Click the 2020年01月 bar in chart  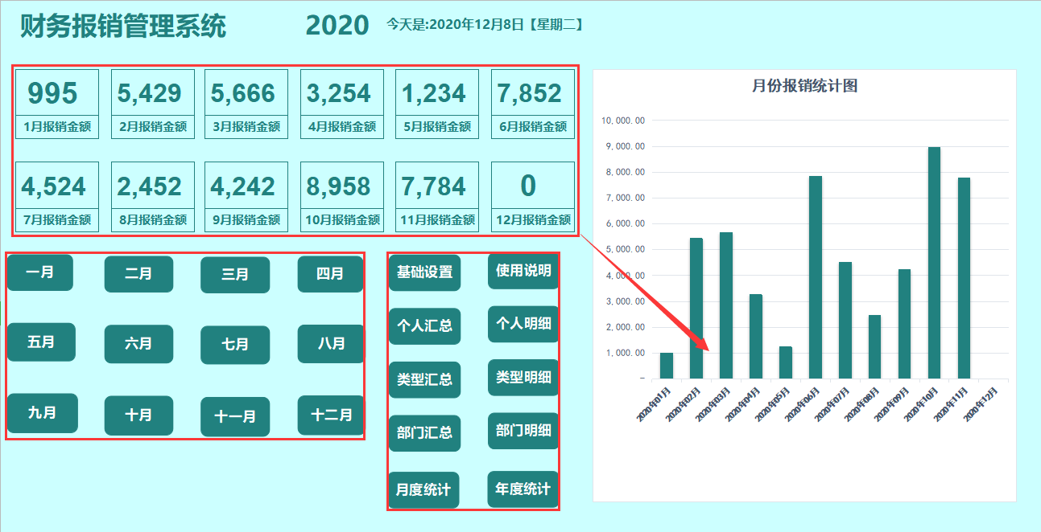click(x=667, y=366)
